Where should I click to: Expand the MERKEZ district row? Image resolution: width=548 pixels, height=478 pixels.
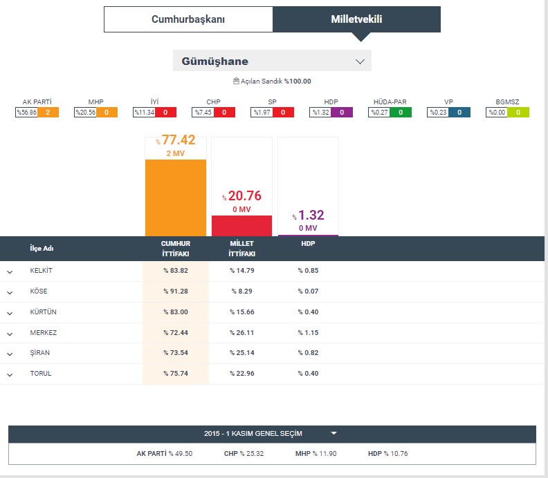pos(10,334)
